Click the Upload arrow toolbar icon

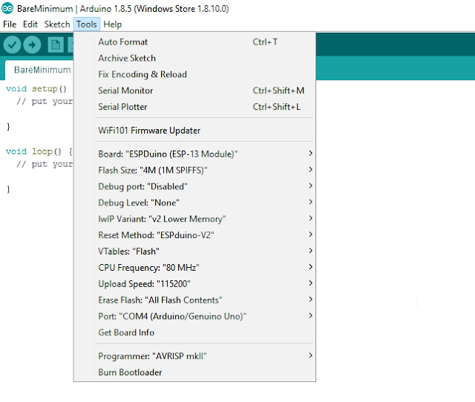point(32,45)
